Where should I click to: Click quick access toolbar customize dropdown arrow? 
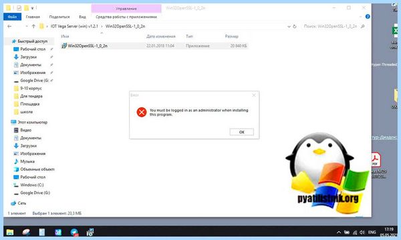33,8
